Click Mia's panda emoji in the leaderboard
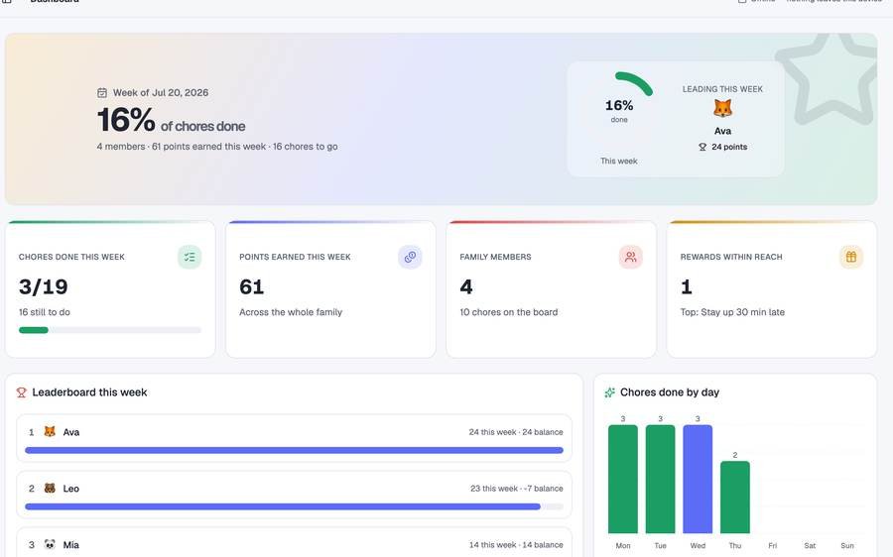The height and width of the screenshot is (557, 893). (51, 544)
